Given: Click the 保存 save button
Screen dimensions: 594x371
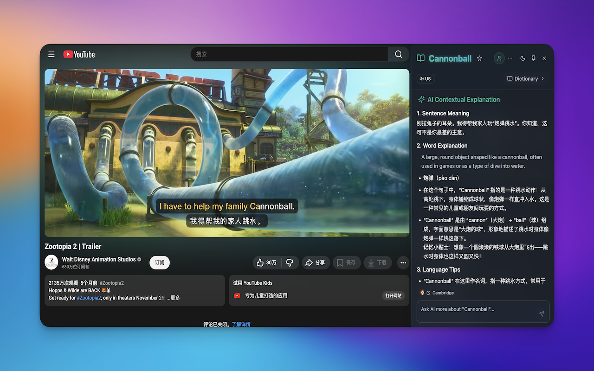Looking at the screenshot, I should [x=346, y=263].
